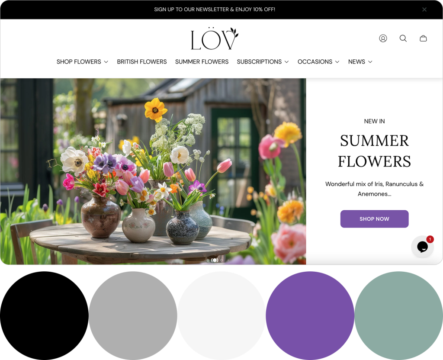Image resolution: width=443 pixels, height=360 pixels.
Task: Pick the purple color swatch circle
Action: [310, 315]
